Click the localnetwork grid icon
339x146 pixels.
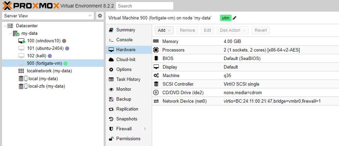[x=21, y=71]
